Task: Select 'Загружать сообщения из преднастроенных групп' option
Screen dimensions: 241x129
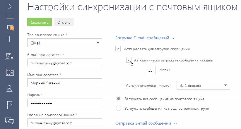Action: coord(119,108)
